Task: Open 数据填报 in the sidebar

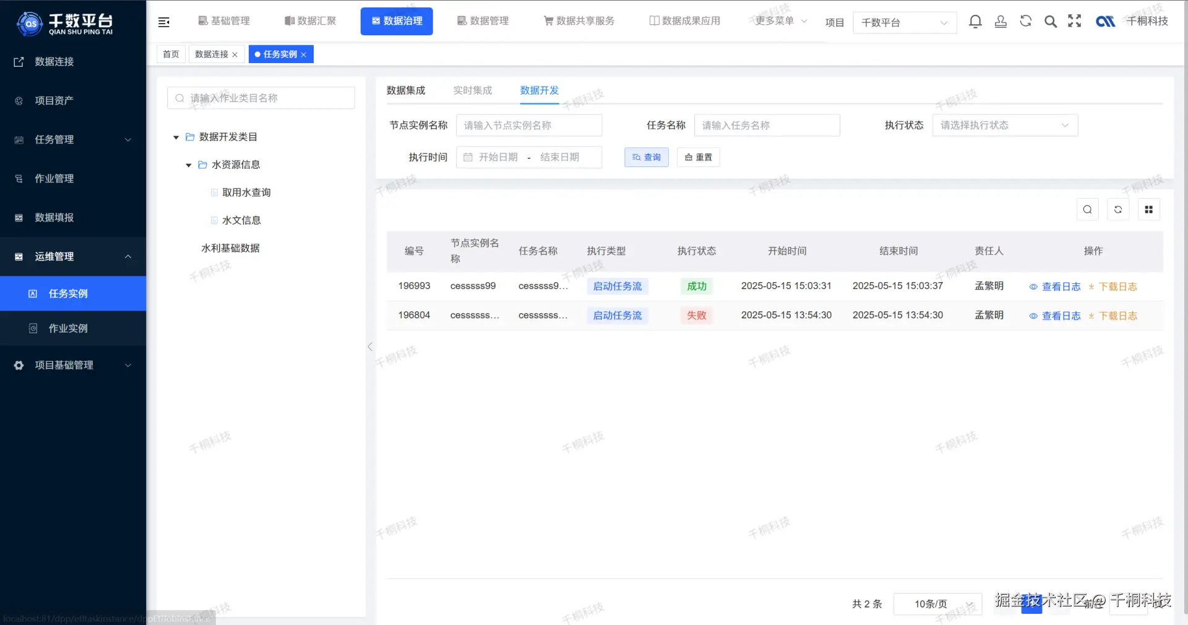Action: [x=73, y=217]
